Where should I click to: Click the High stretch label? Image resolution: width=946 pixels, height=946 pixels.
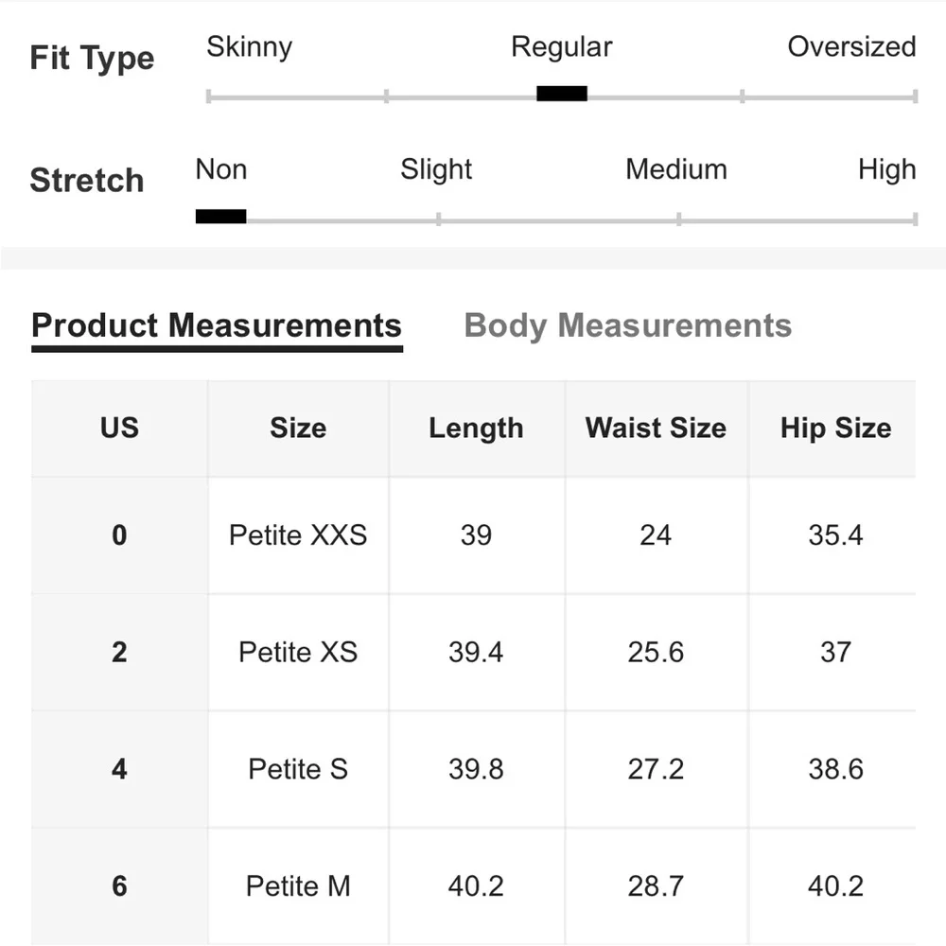click(886, 169)
